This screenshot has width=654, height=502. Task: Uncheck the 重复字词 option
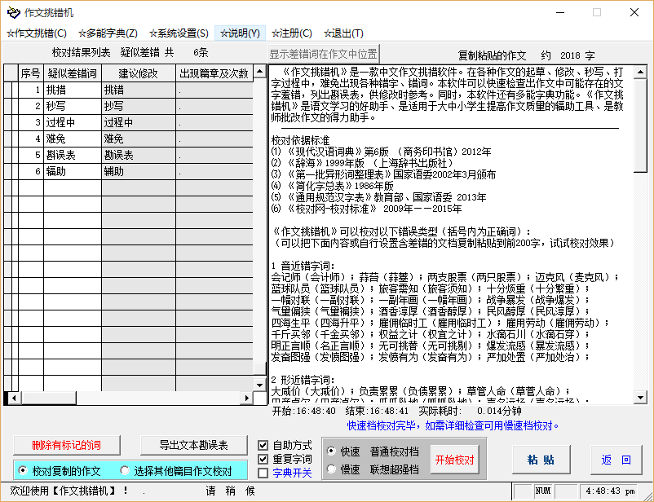point(264,458)
